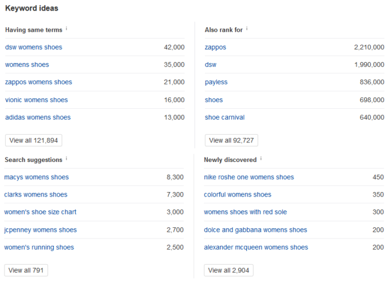Open info icon next to Search suggestions
The height and width of the screenshot is (282, 391).
(x=66, y=159)
